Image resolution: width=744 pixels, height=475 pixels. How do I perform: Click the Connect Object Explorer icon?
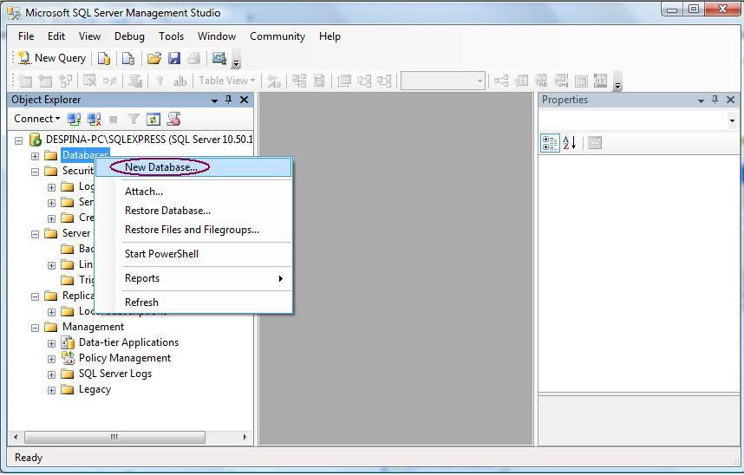pos(74,119)
